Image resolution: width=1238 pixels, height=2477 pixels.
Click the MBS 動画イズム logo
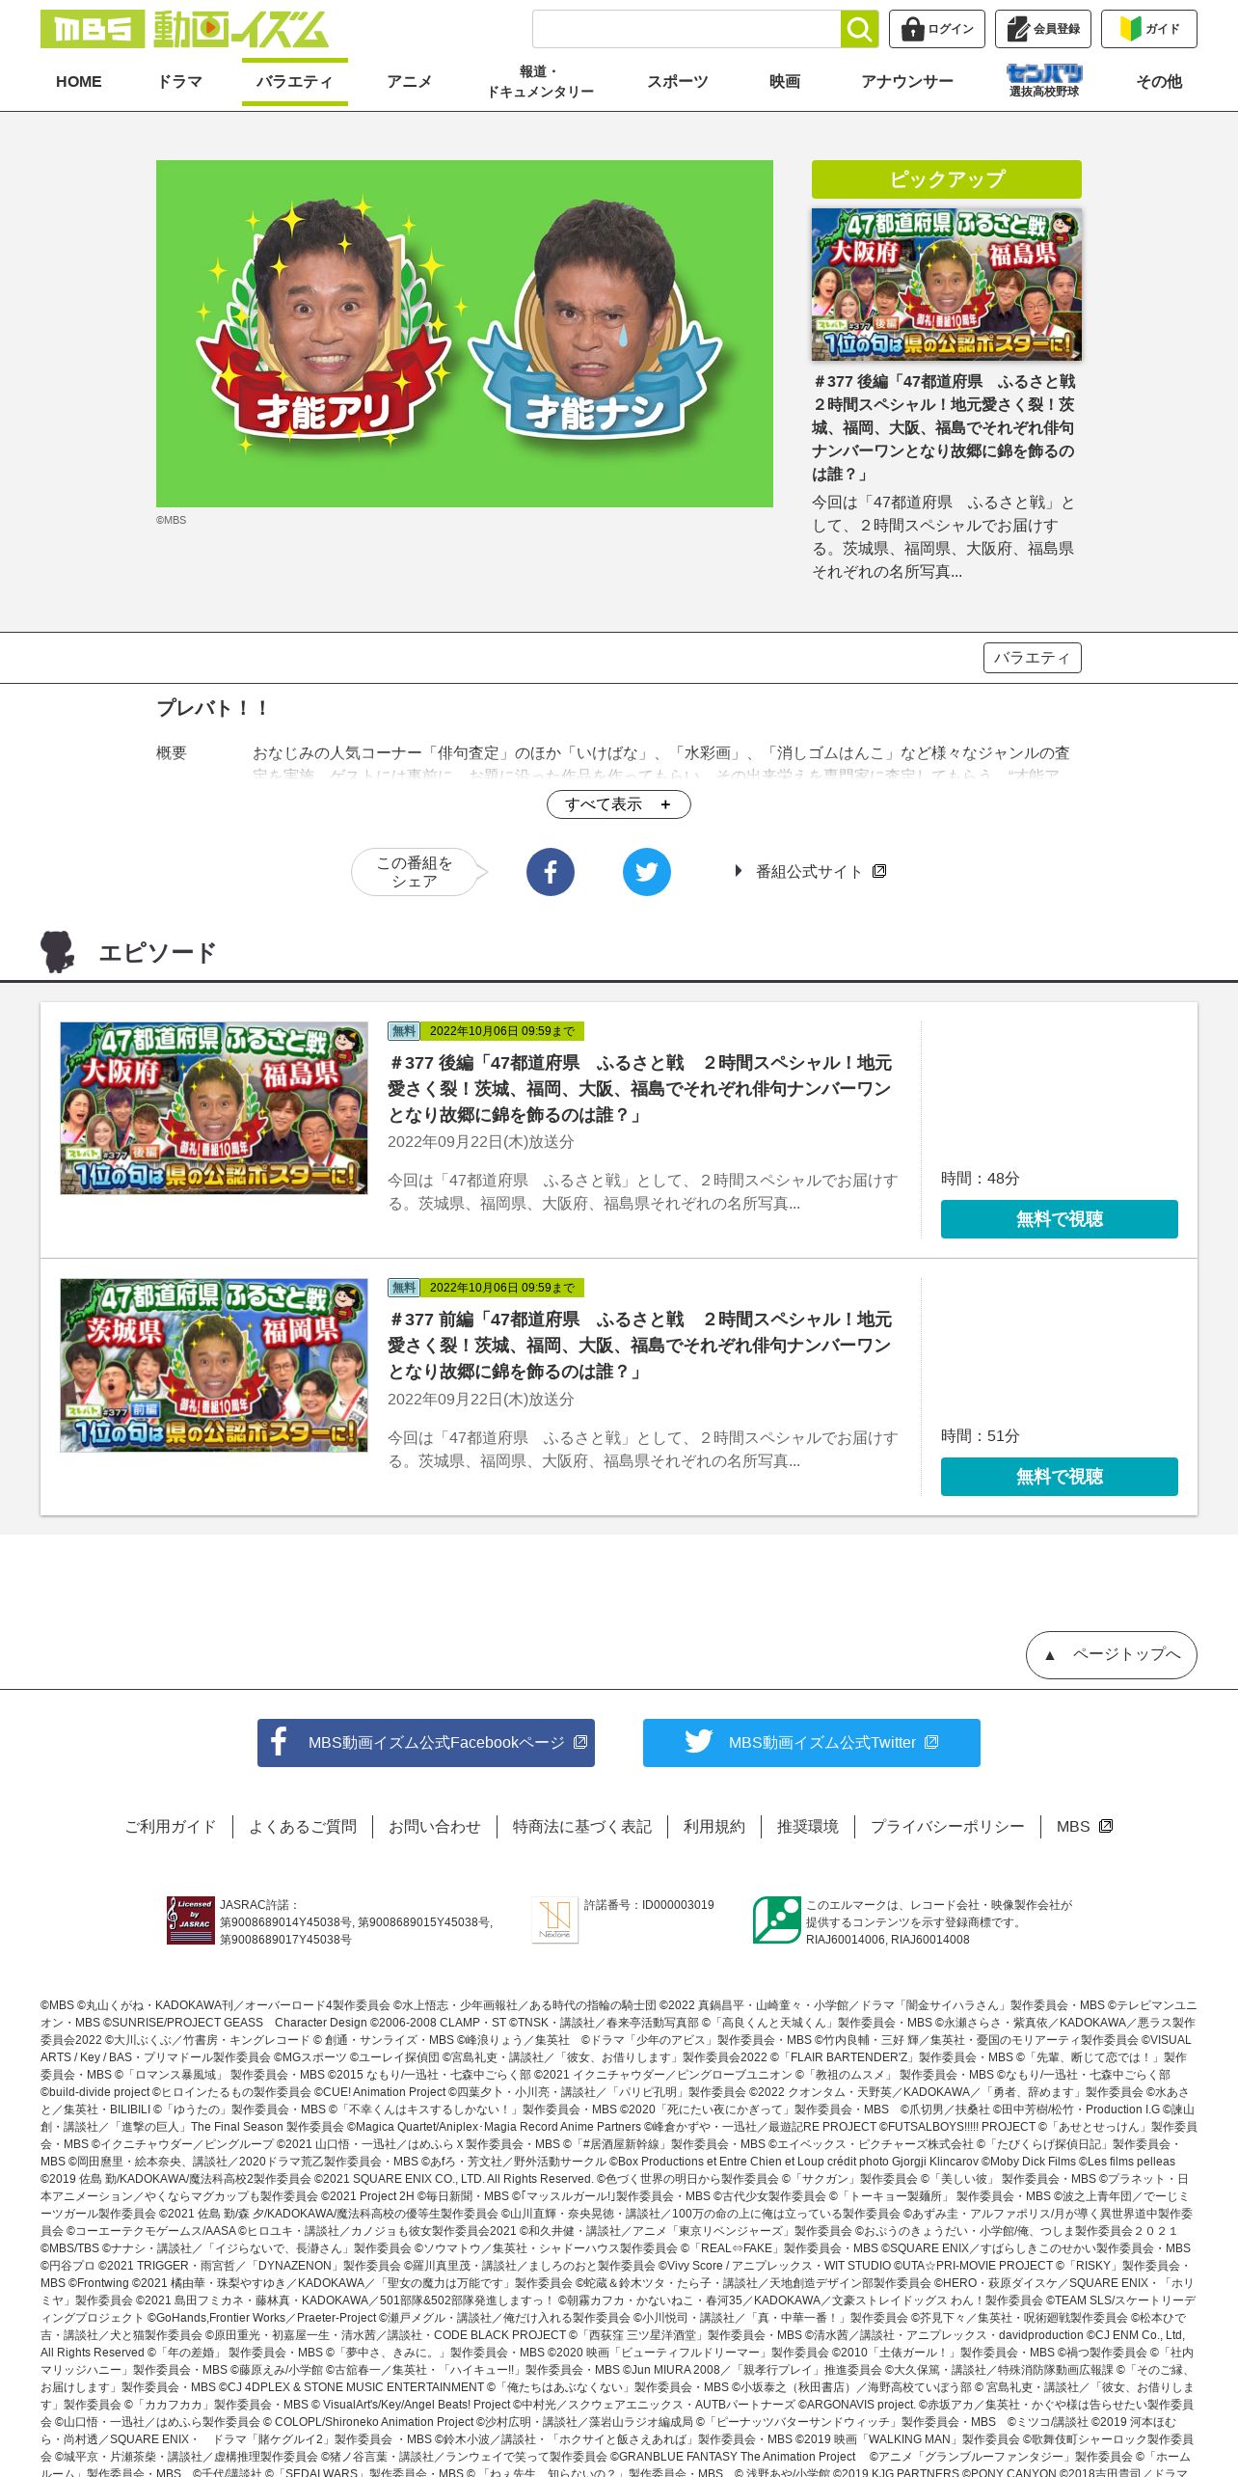(x=184, y=29)
